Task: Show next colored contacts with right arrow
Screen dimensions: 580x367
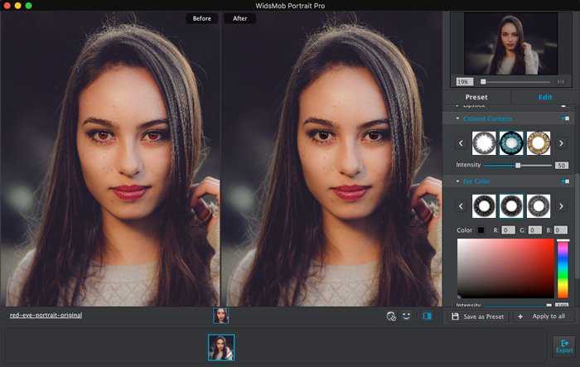Action: tap(561, 143)
